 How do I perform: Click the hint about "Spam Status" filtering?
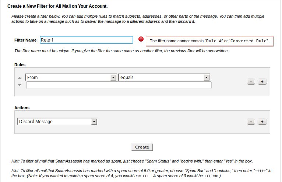[x=132, y=161]
